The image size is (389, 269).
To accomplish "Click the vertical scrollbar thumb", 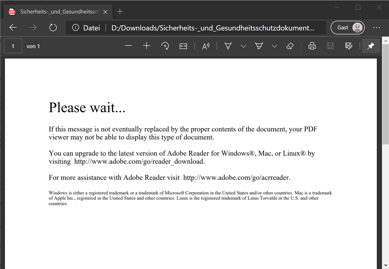I will coord(386,94).
